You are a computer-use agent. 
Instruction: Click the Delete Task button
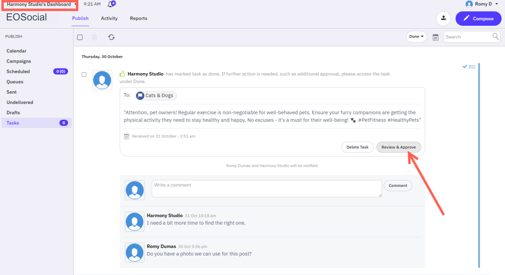click(357, 147)
